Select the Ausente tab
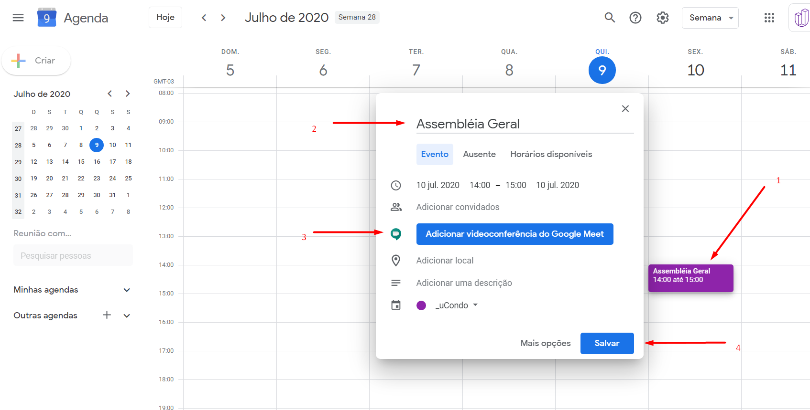The height and width of the screenshot is (410, 810). pyautogui.click(x=479, y=154)
